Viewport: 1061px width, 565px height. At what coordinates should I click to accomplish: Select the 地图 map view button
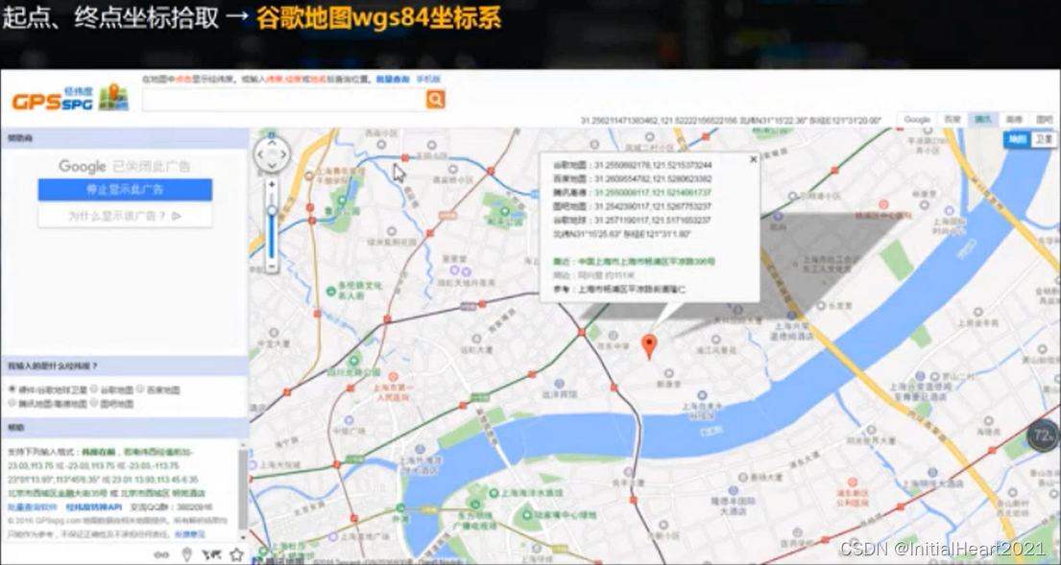pyautogui.click(x=1017, y=139)
